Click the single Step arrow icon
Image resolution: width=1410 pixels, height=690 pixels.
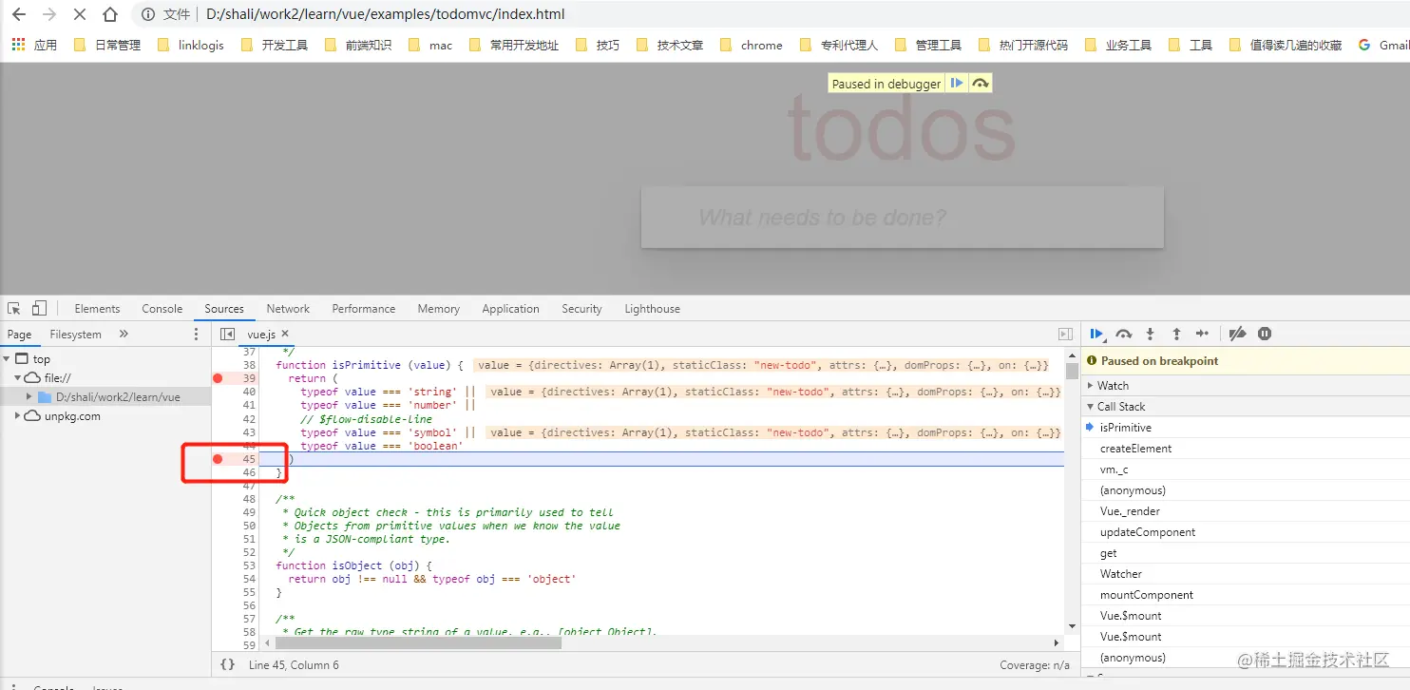click(1202, 334)
